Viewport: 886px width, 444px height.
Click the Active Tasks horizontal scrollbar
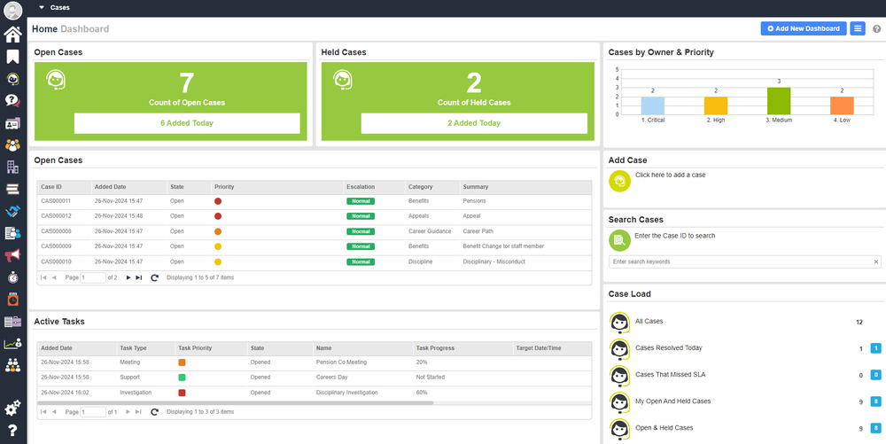[235, 402]
